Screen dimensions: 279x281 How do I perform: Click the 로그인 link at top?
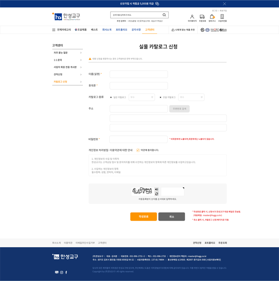(x=215, y=11)
